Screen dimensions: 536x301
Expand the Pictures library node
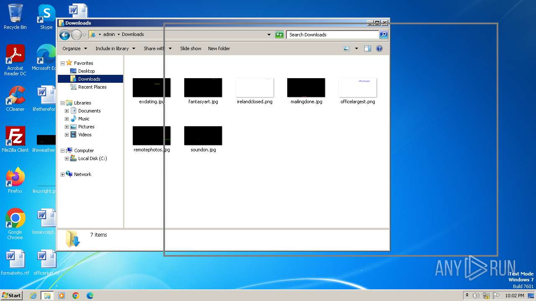click(x=67, y=127)
